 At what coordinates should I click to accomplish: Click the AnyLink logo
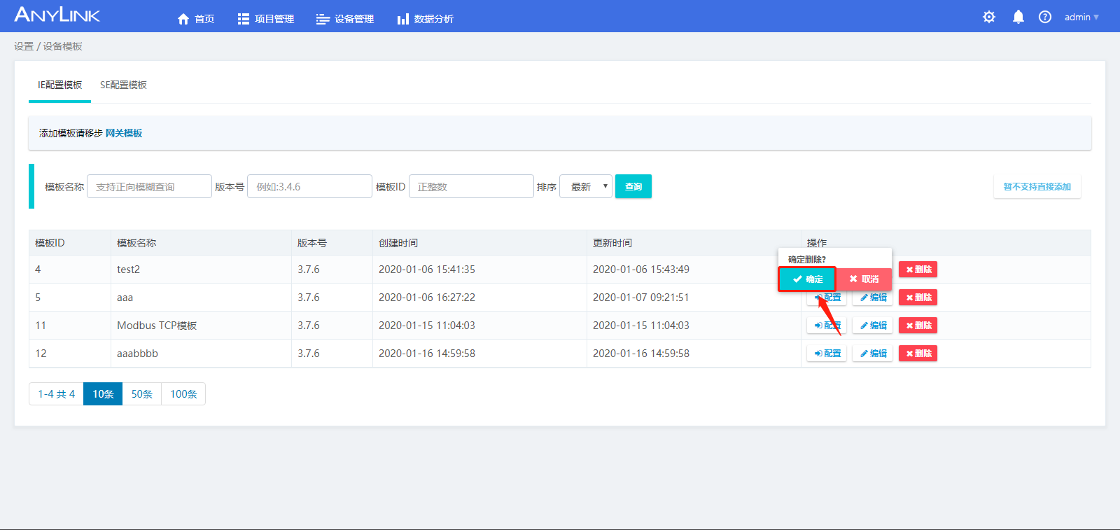[57, 15]
